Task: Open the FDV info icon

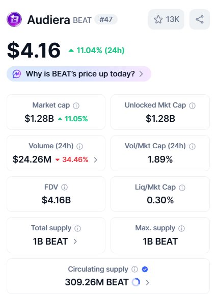Action: click(65, 187)
